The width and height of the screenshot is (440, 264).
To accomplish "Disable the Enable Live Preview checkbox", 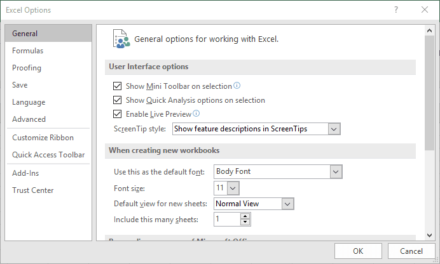I will tap(117, 114).
